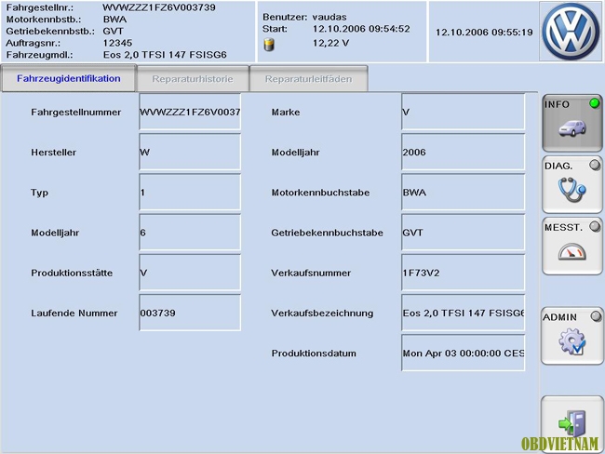Select the Fahrzeugidentifikation tab
This screenshot has width=605, height=454.
(69, 79)
